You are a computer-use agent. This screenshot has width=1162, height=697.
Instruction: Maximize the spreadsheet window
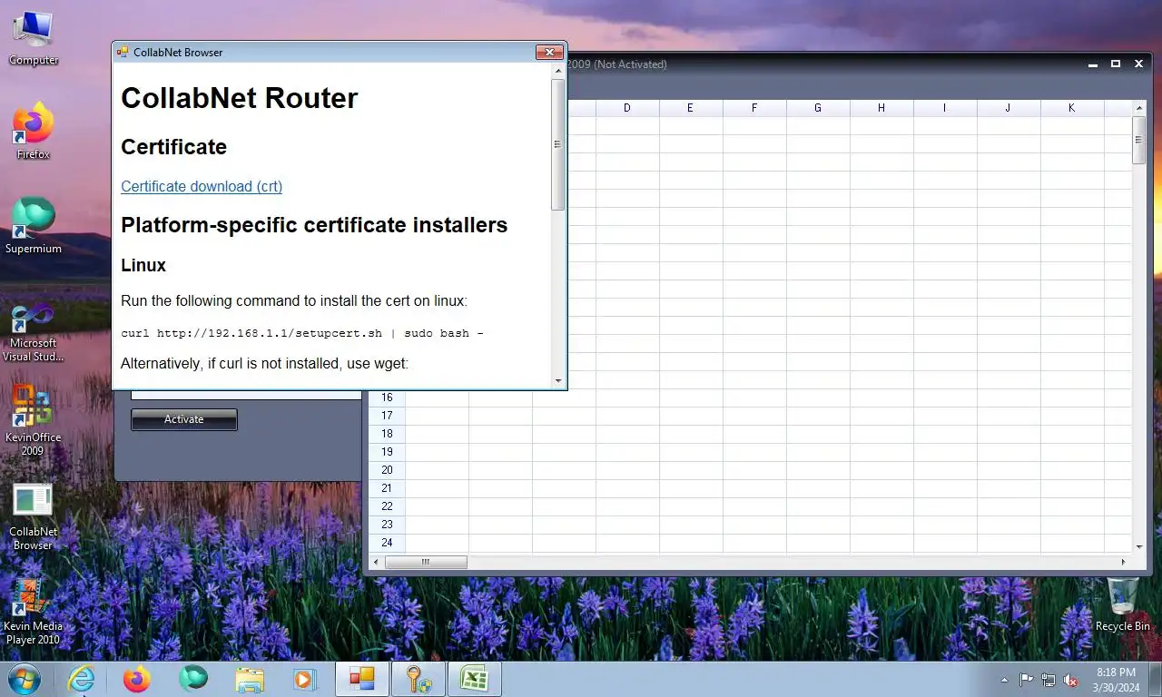pyautogui.click(x=1116, y=64)
